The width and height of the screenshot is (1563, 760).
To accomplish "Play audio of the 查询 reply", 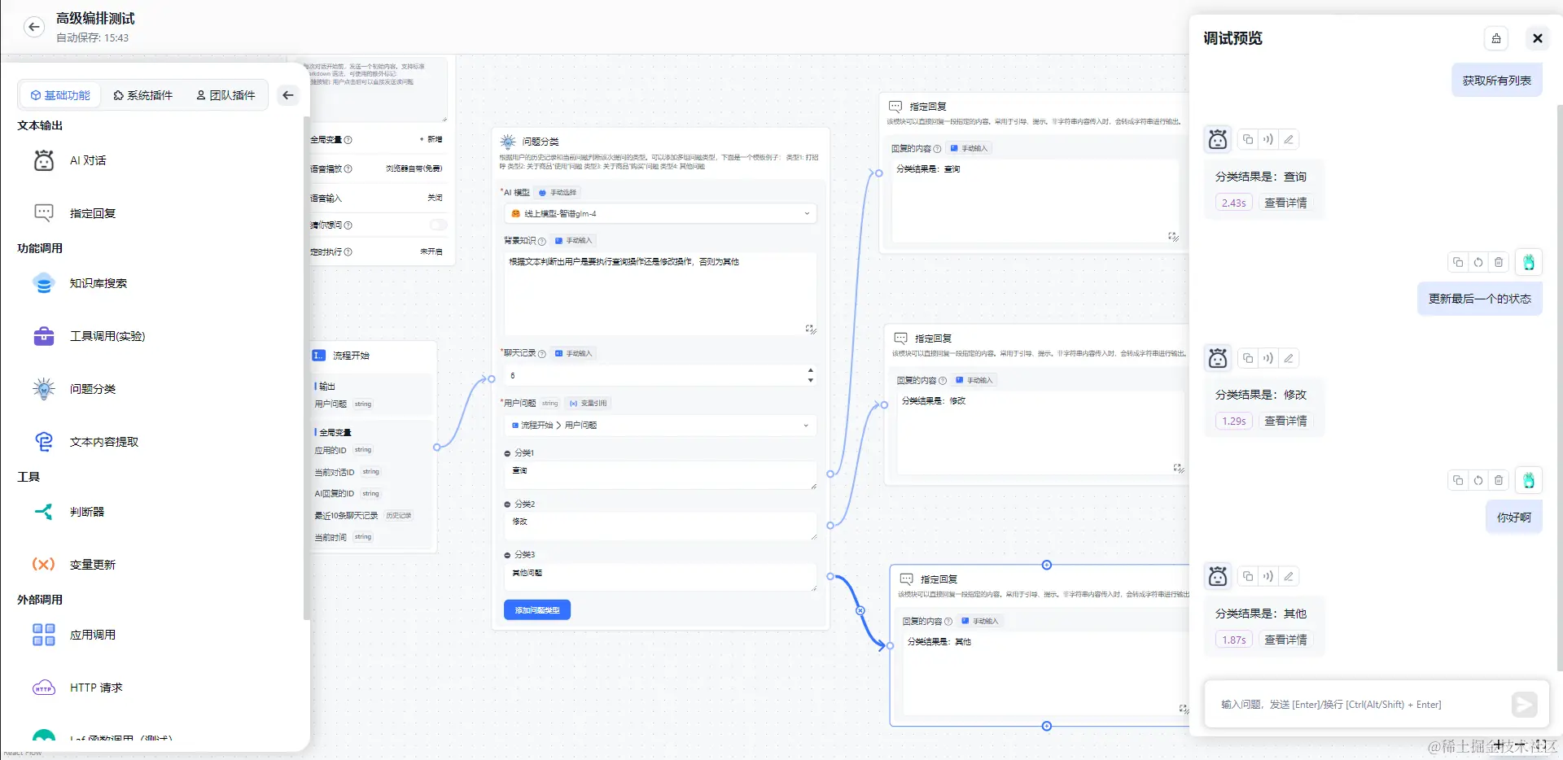I will [x=1268, y=139].
